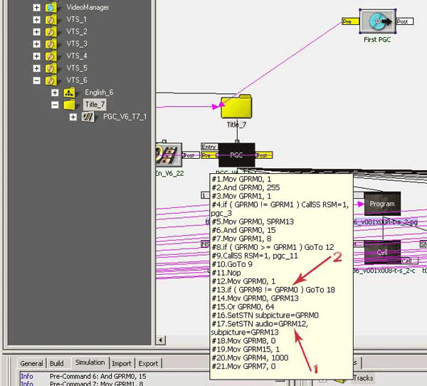Click the Post tag of En_V6_22
This screenshot has height=386, width=427.
[x=190, y=155]
